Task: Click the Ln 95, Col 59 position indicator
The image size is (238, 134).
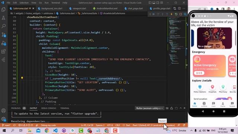Action: 87,125
